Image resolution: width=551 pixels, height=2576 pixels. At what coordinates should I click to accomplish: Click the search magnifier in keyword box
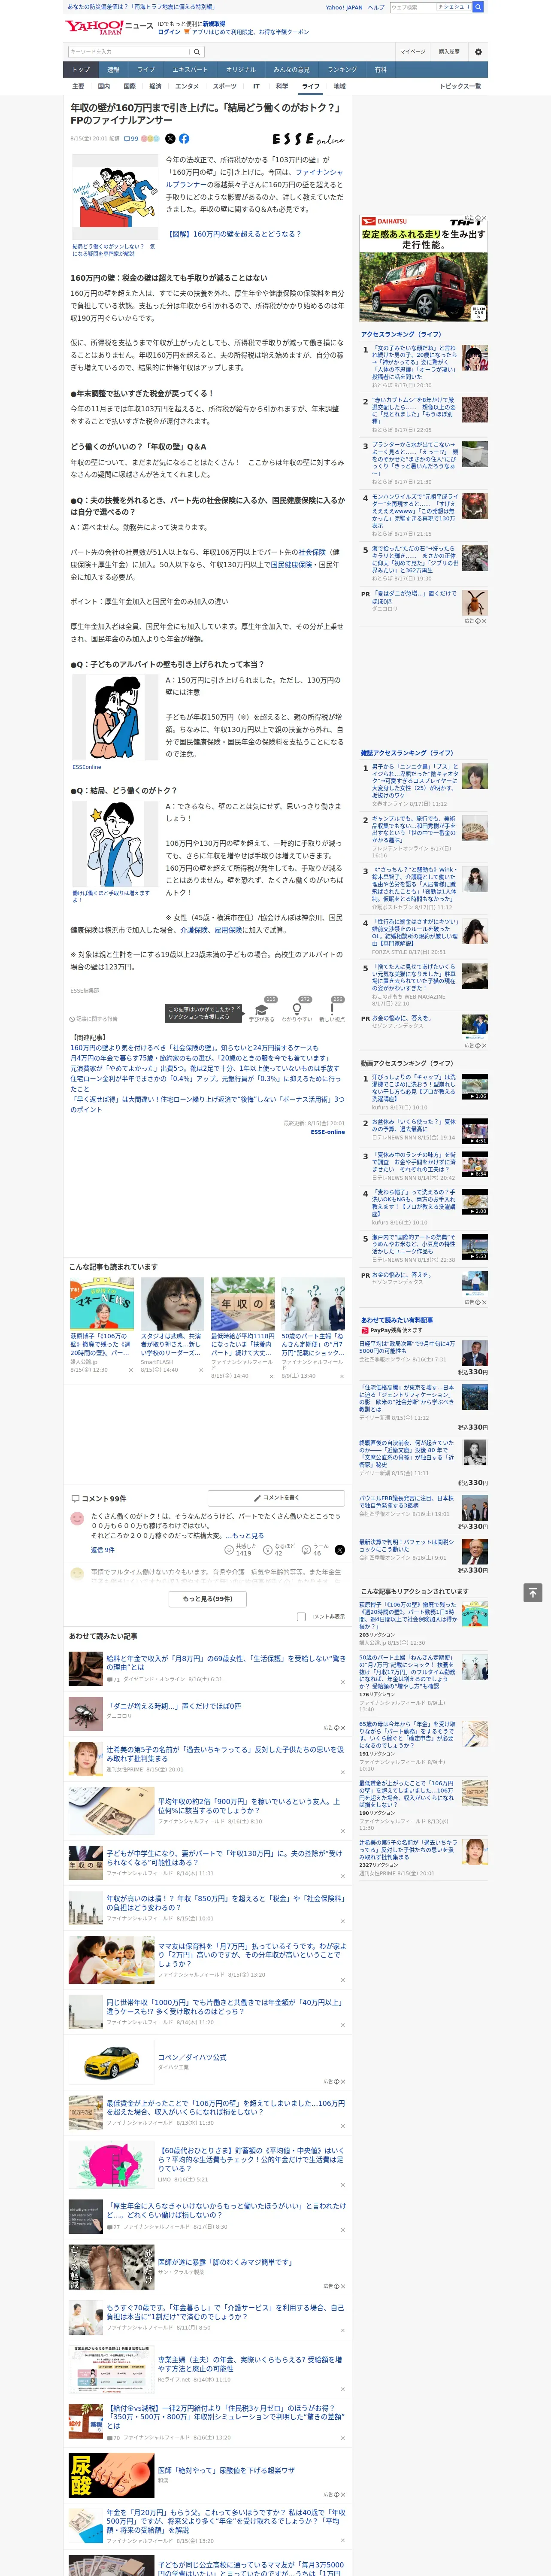(x=197, y=52)
